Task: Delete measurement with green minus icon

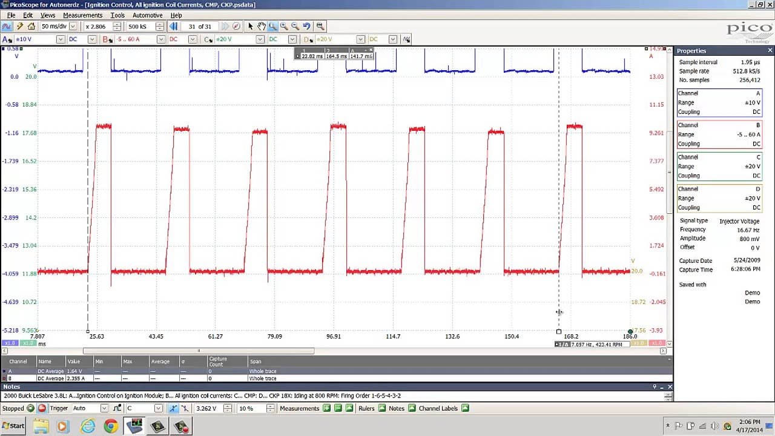Action: pos(338,409)
